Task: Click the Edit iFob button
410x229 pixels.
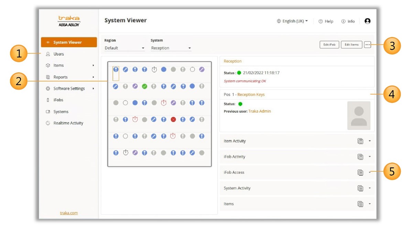Action: pos(329,45)
